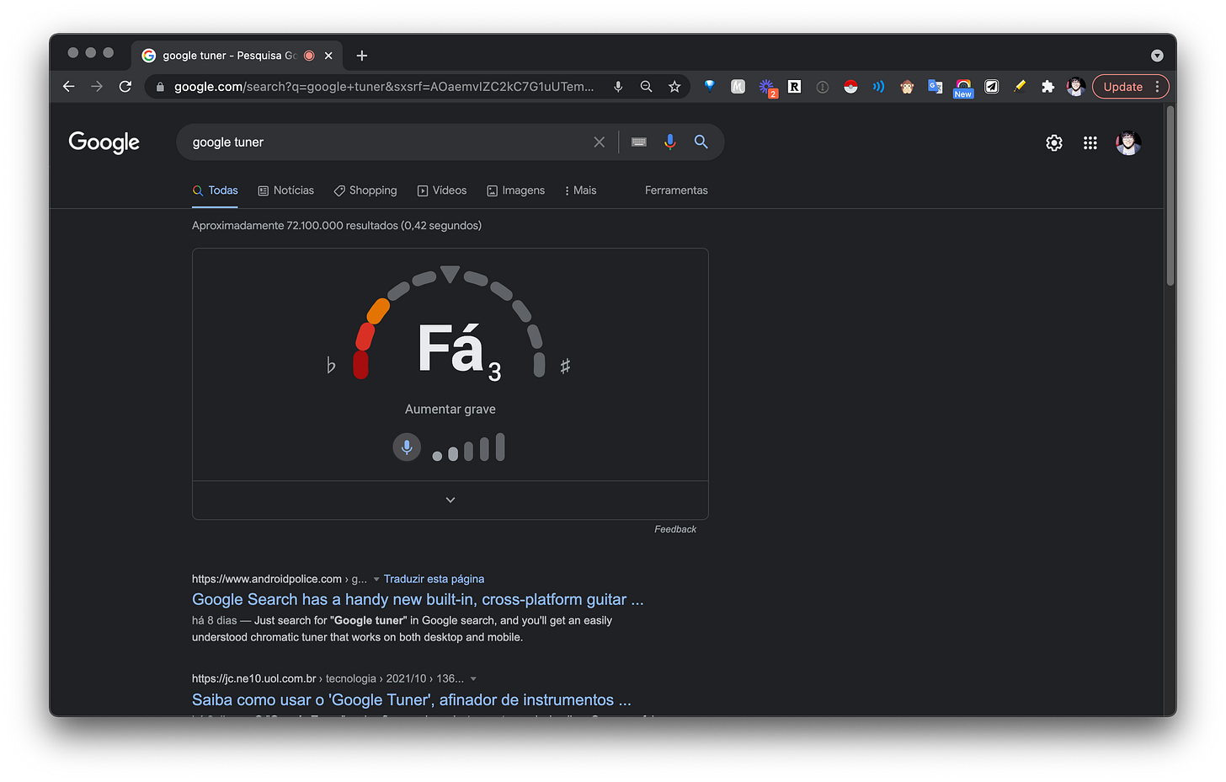The width and height of the screenshot is (1226, 782).
Task: Open Google settings gear
Action: pyautogui.click(x=1054, y=143)
